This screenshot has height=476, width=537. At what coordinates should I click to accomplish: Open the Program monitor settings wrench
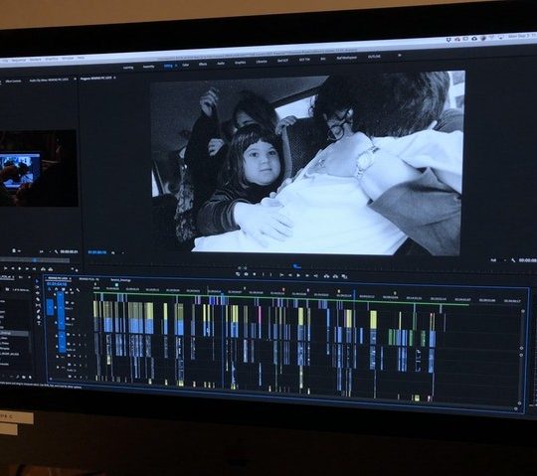[513, 260]
